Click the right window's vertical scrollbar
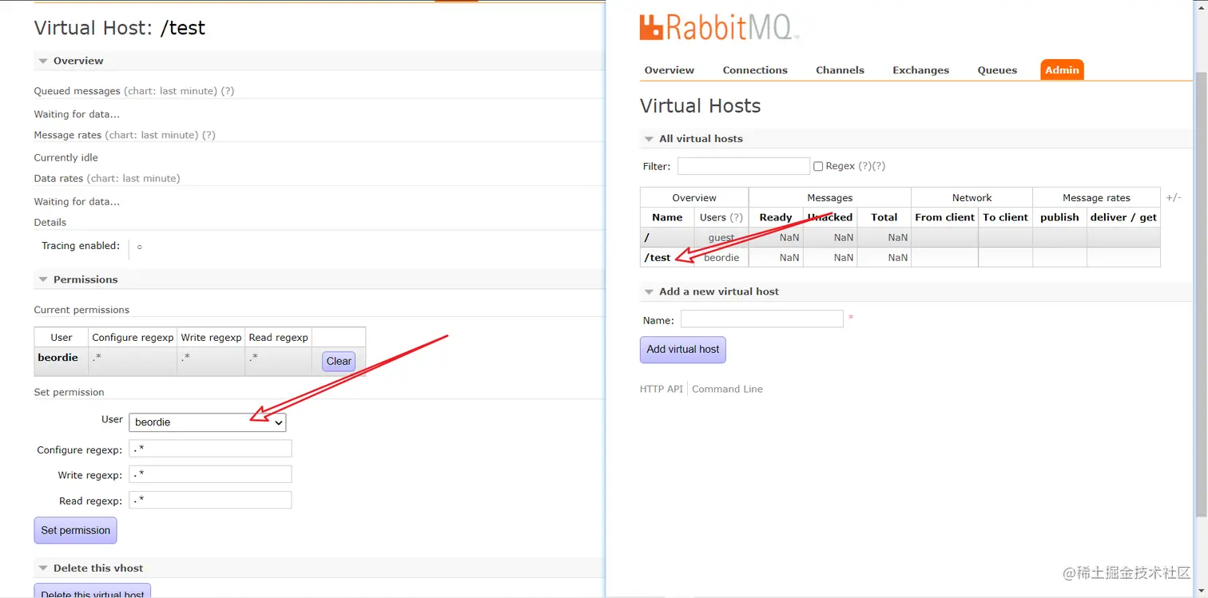This screenshot has height=598, width=1208. click(x=1201, y=294)
